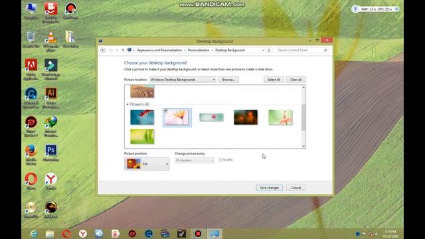Click scroll-up arrow of wallpaper list
This screenshot has height=239, width=425.
303,87
